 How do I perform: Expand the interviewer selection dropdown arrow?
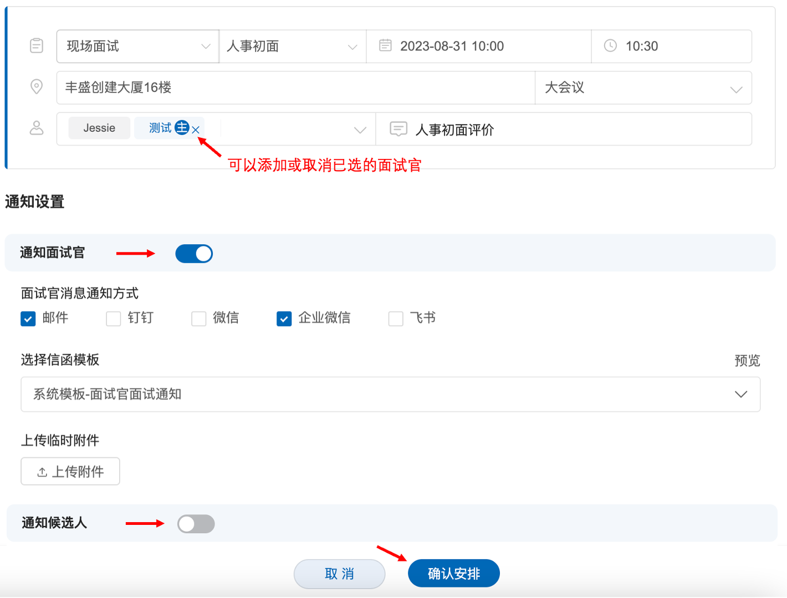(x=360, y=130)
